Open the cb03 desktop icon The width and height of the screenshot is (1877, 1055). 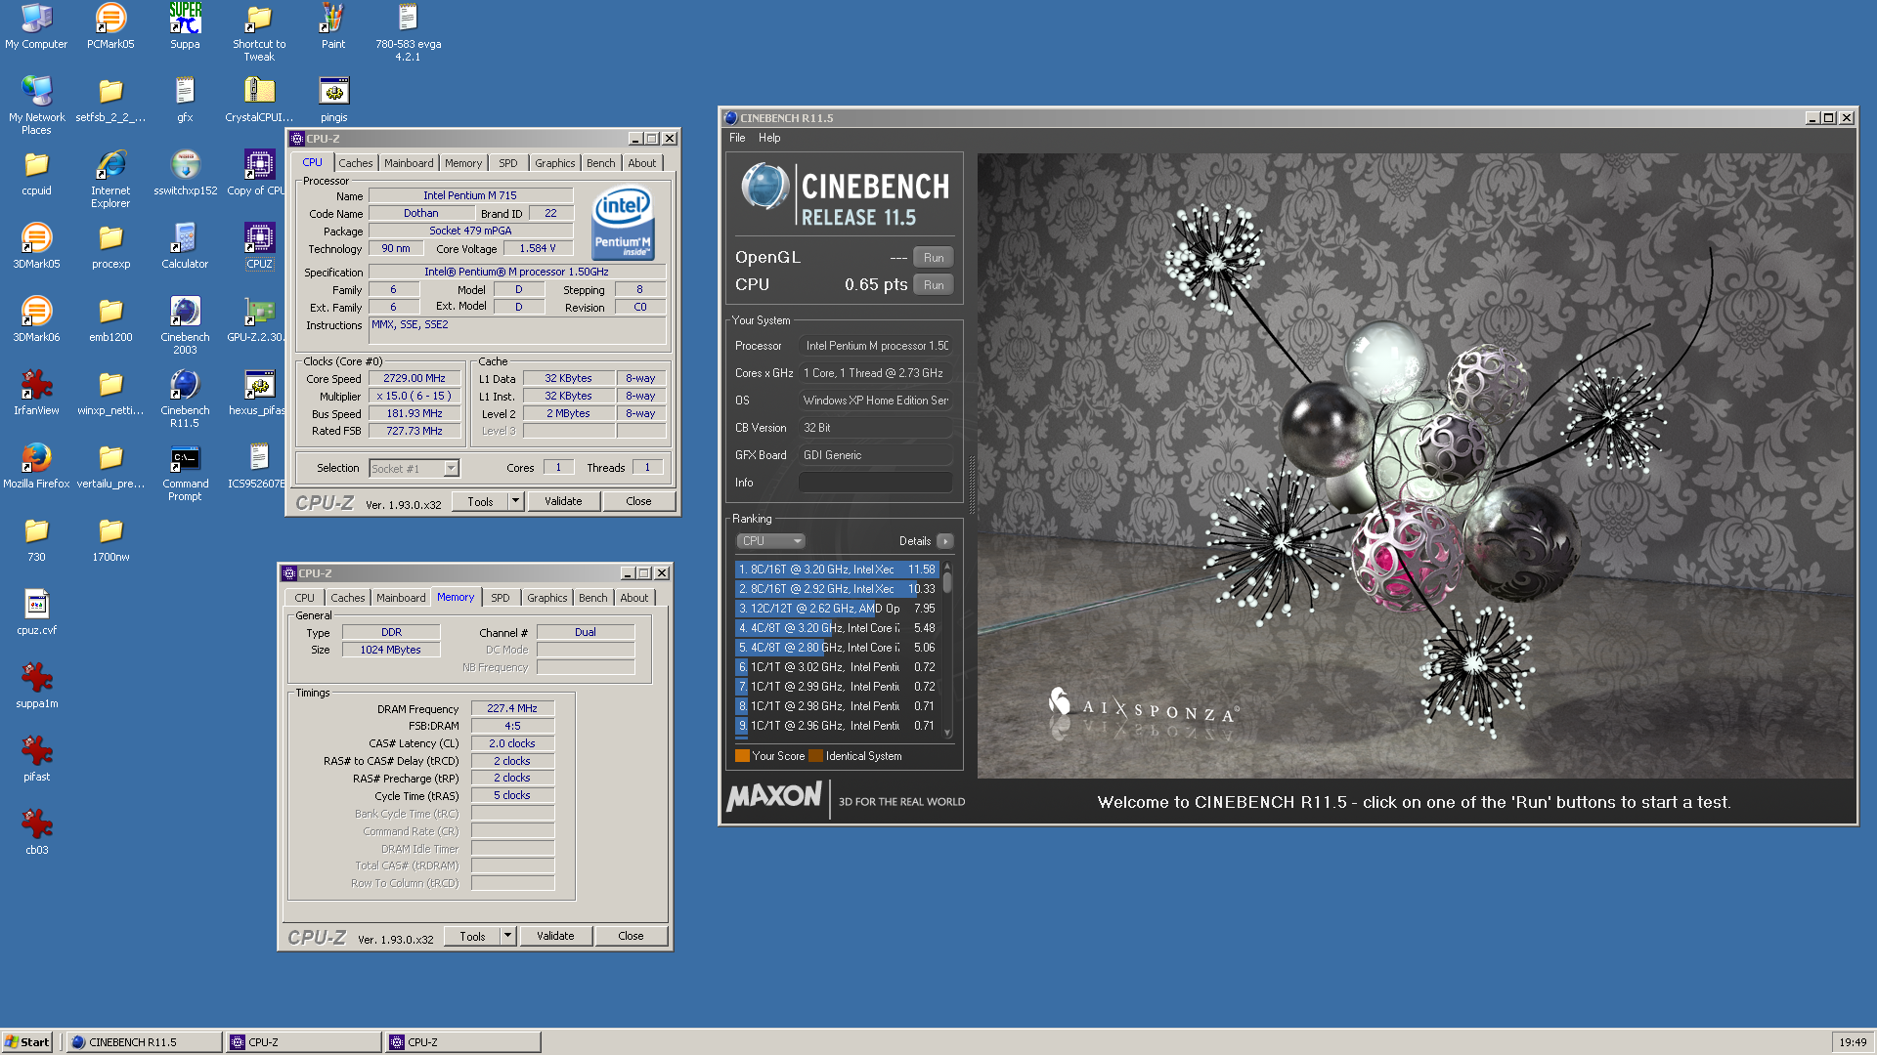tap(36, 831)
